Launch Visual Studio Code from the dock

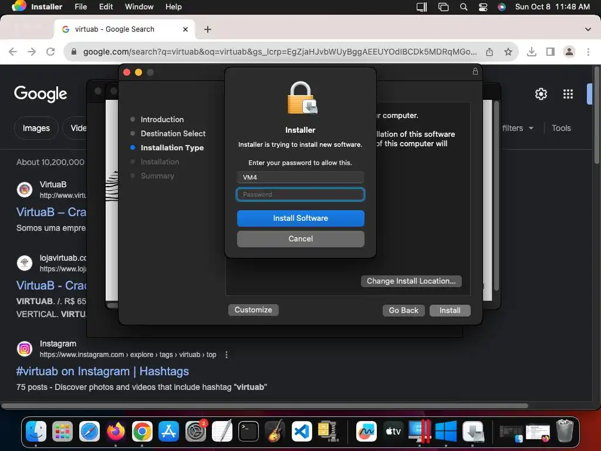click(x=302, y=432)
